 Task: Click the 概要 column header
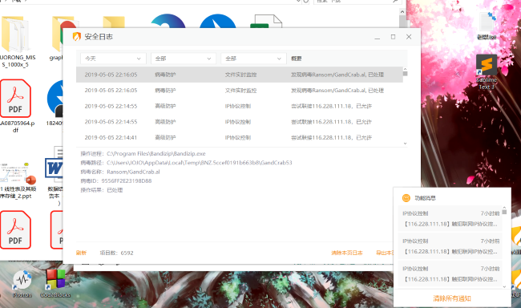297,59
